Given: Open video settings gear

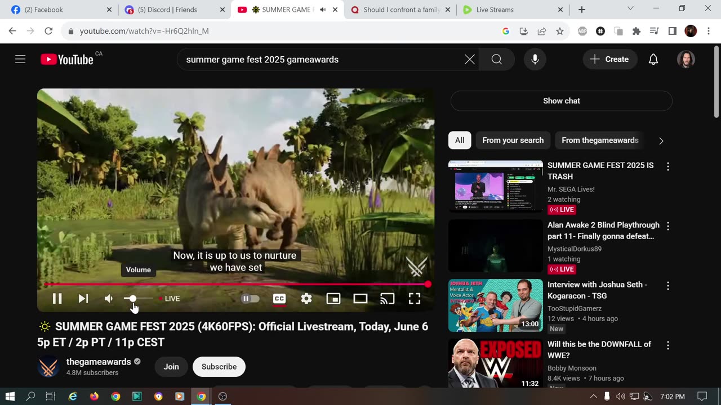Looking at the screenshot, I should 306,299.
